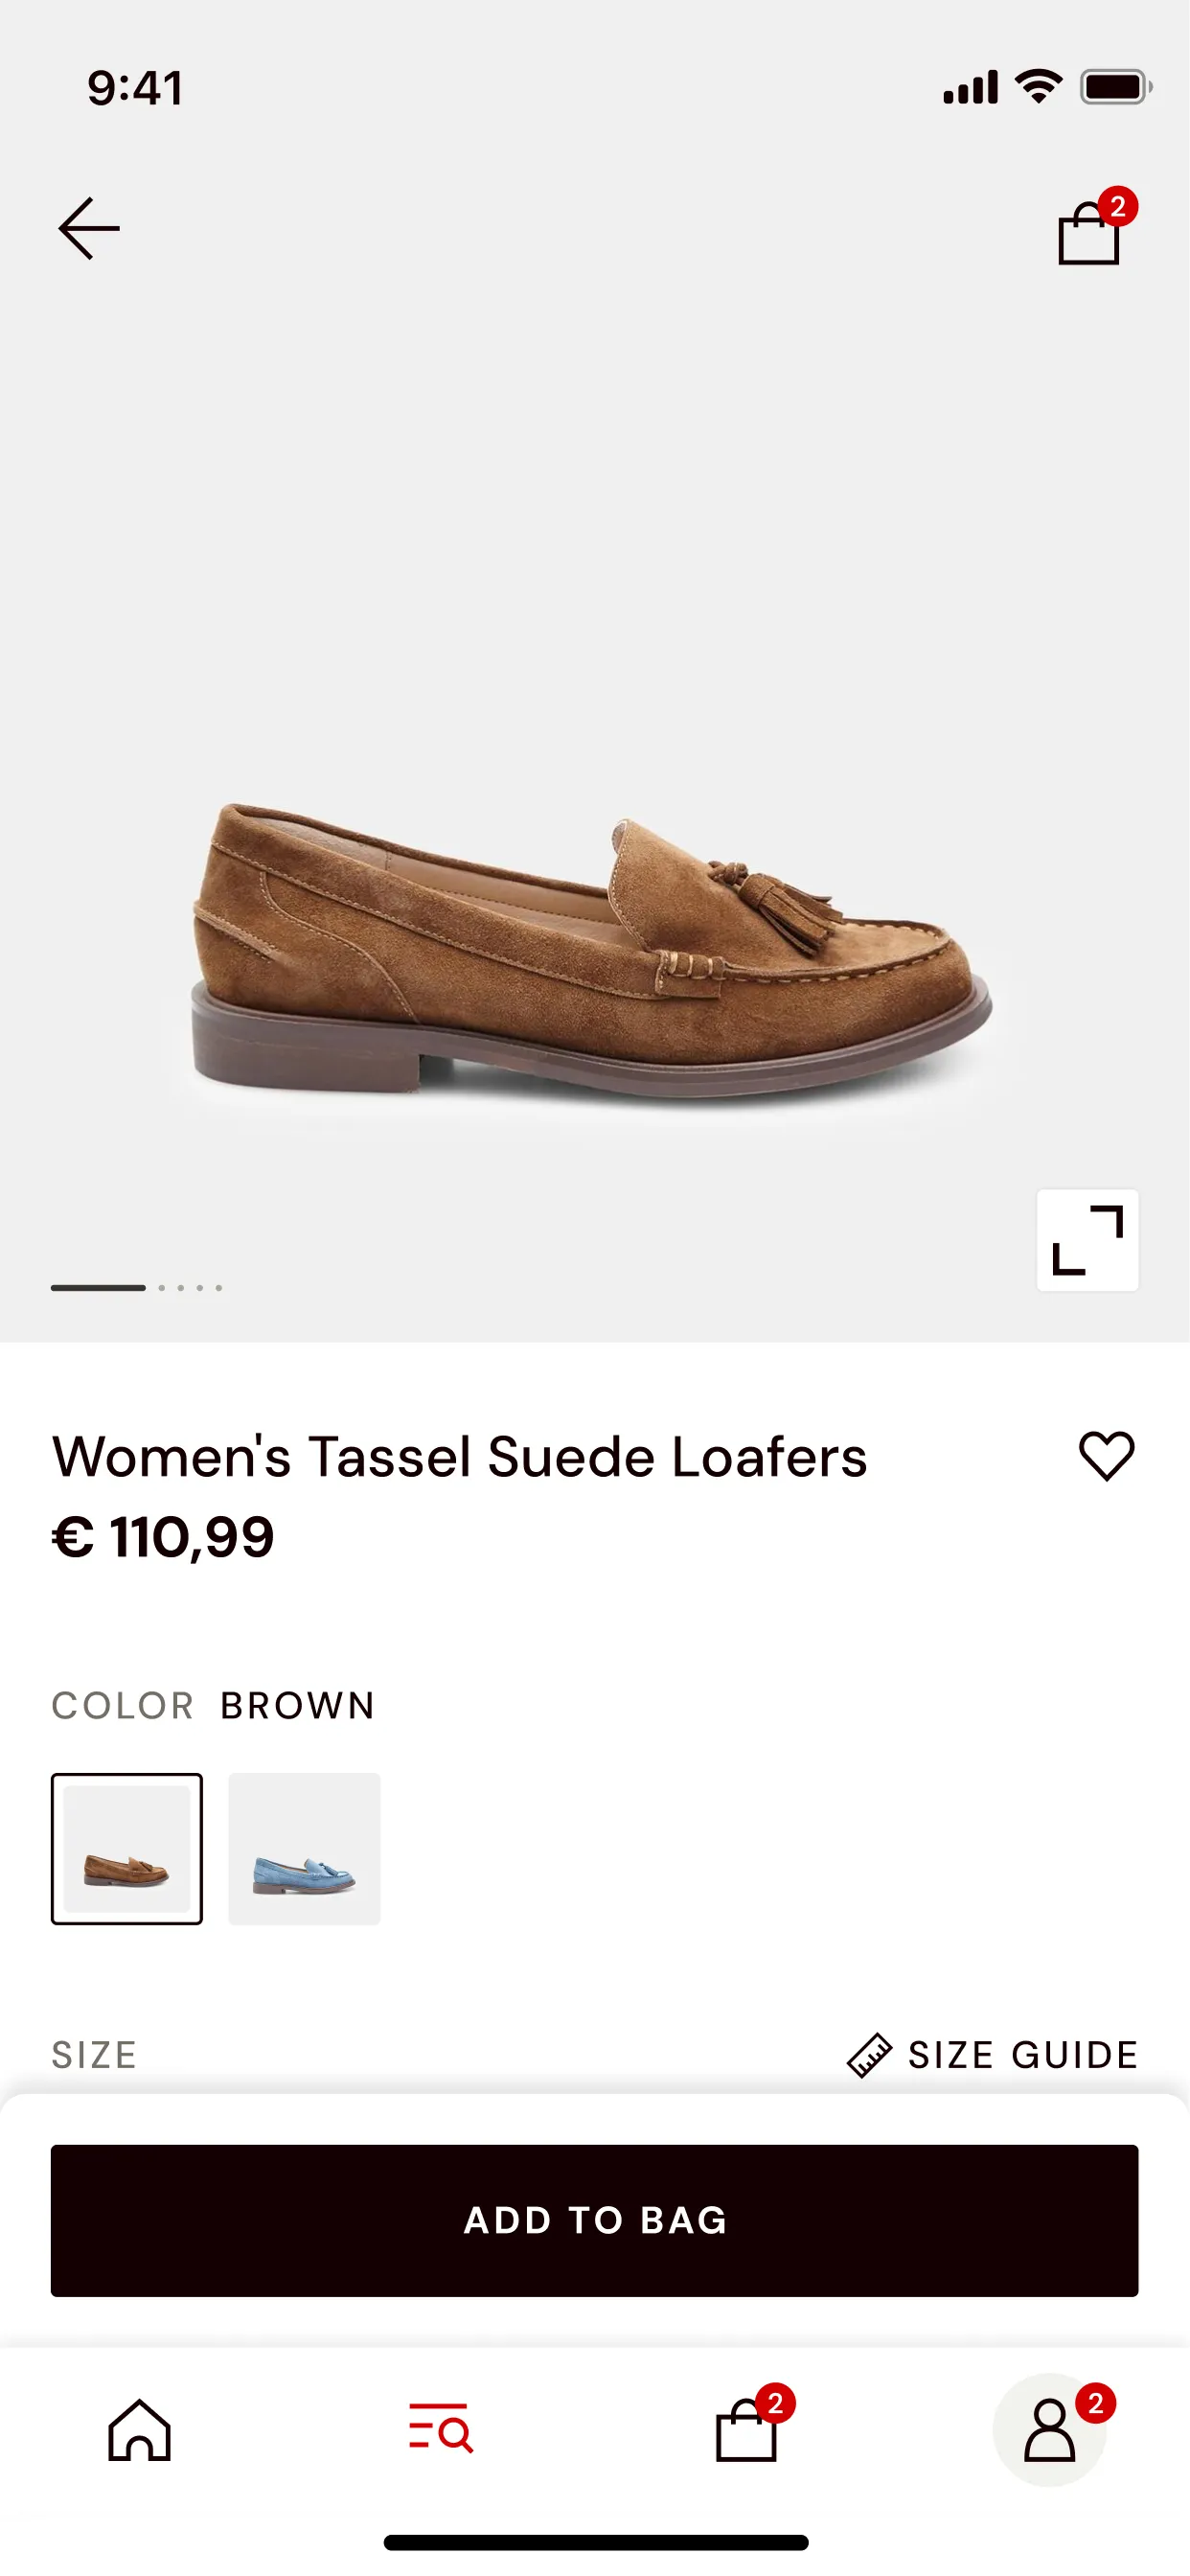Tap the back arrow icon
Image resolution: width=1190 pixels, height=2576 pixels.
pyautogui.click(x=89, y=229)
